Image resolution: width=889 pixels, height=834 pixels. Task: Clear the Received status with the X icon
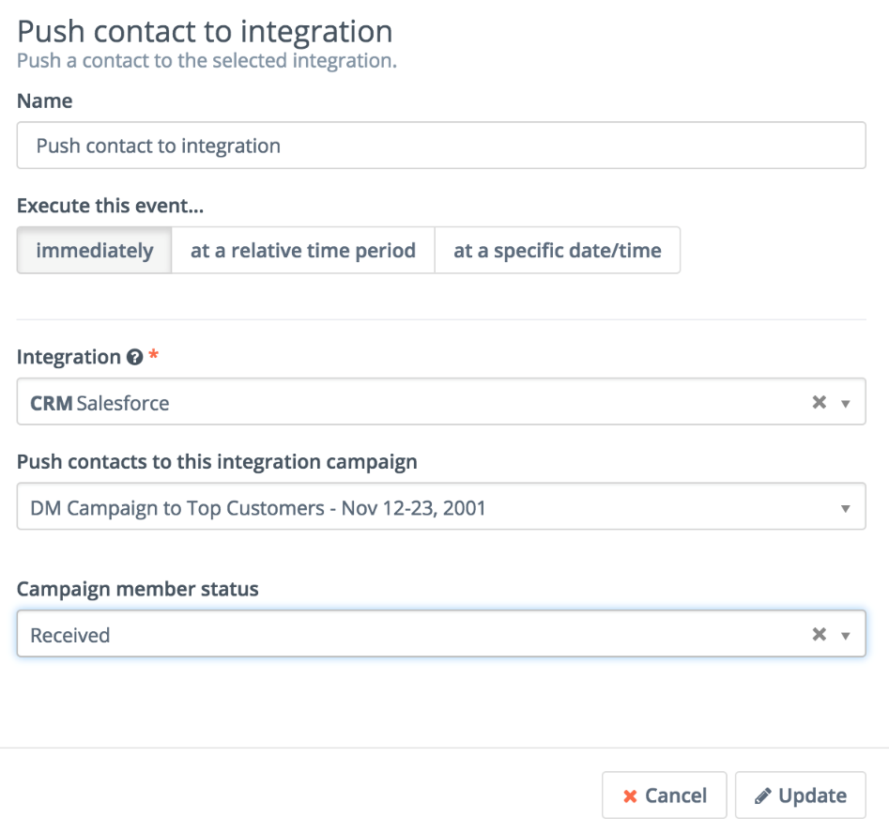[x=819, y=635]
